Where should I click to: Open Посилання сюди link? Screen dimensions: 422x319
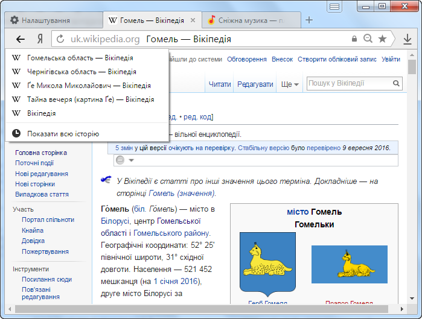tap(47, 279)
